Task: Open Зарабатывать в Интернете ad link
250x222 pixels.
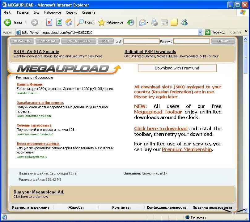Action: point(40,103)
